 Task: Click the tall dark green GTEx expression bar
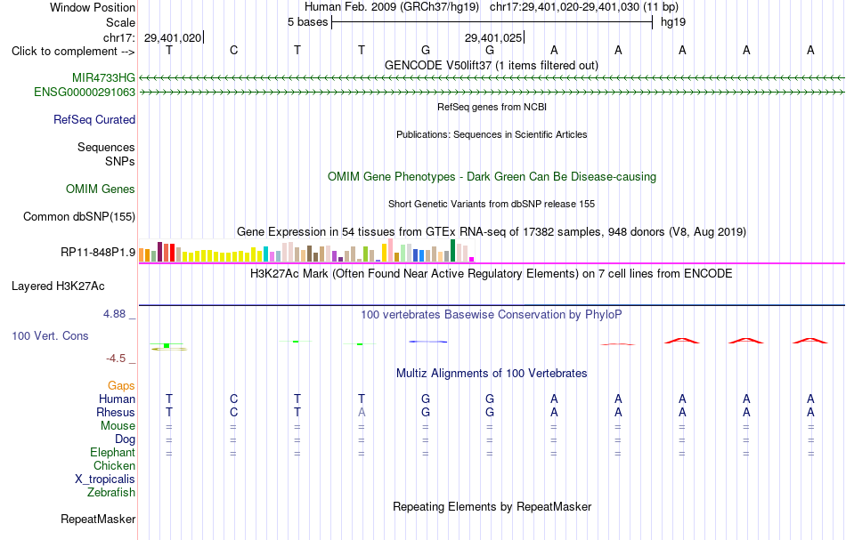[x=452, y=251]
